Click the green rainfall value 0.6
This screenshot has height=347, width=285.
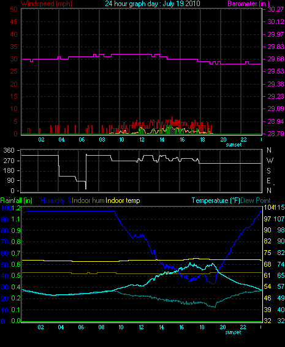[x=16, y=264]
